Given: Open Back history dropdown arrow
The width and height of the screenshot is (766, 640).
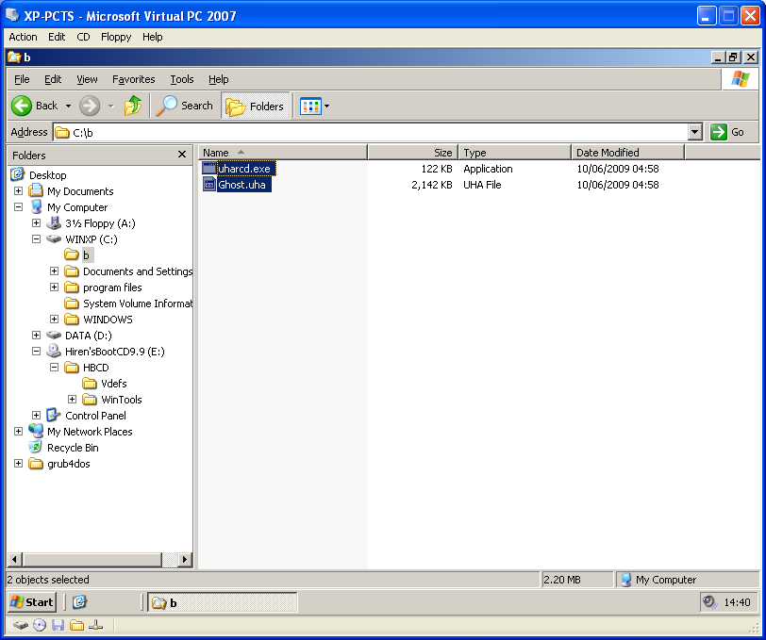Looking at the screenshot, I should [68, 106].
